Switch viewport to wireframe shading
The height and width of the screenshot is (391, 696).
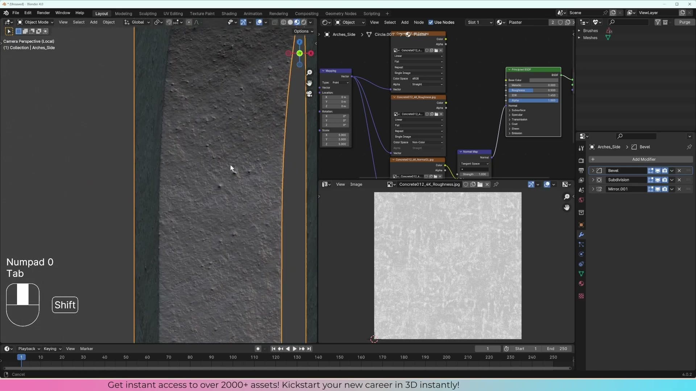pyautogui.click(x=283, y=22)
